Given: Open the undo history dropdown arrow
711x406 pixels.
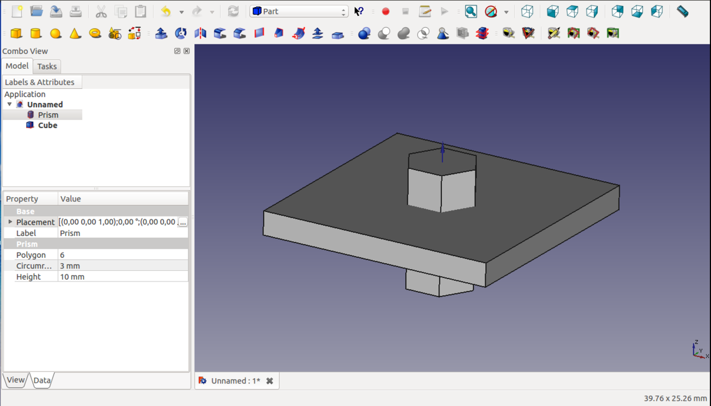Looking at the screenshot, I should (x=181, y=12).
